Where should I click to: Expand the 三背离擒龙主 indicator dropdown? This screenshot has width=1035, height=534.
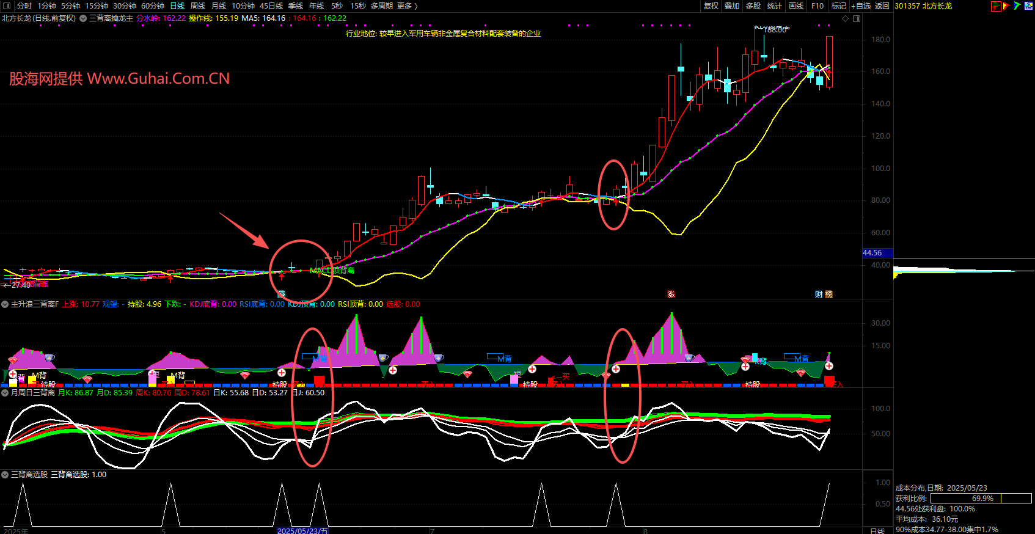pos(83,18)
